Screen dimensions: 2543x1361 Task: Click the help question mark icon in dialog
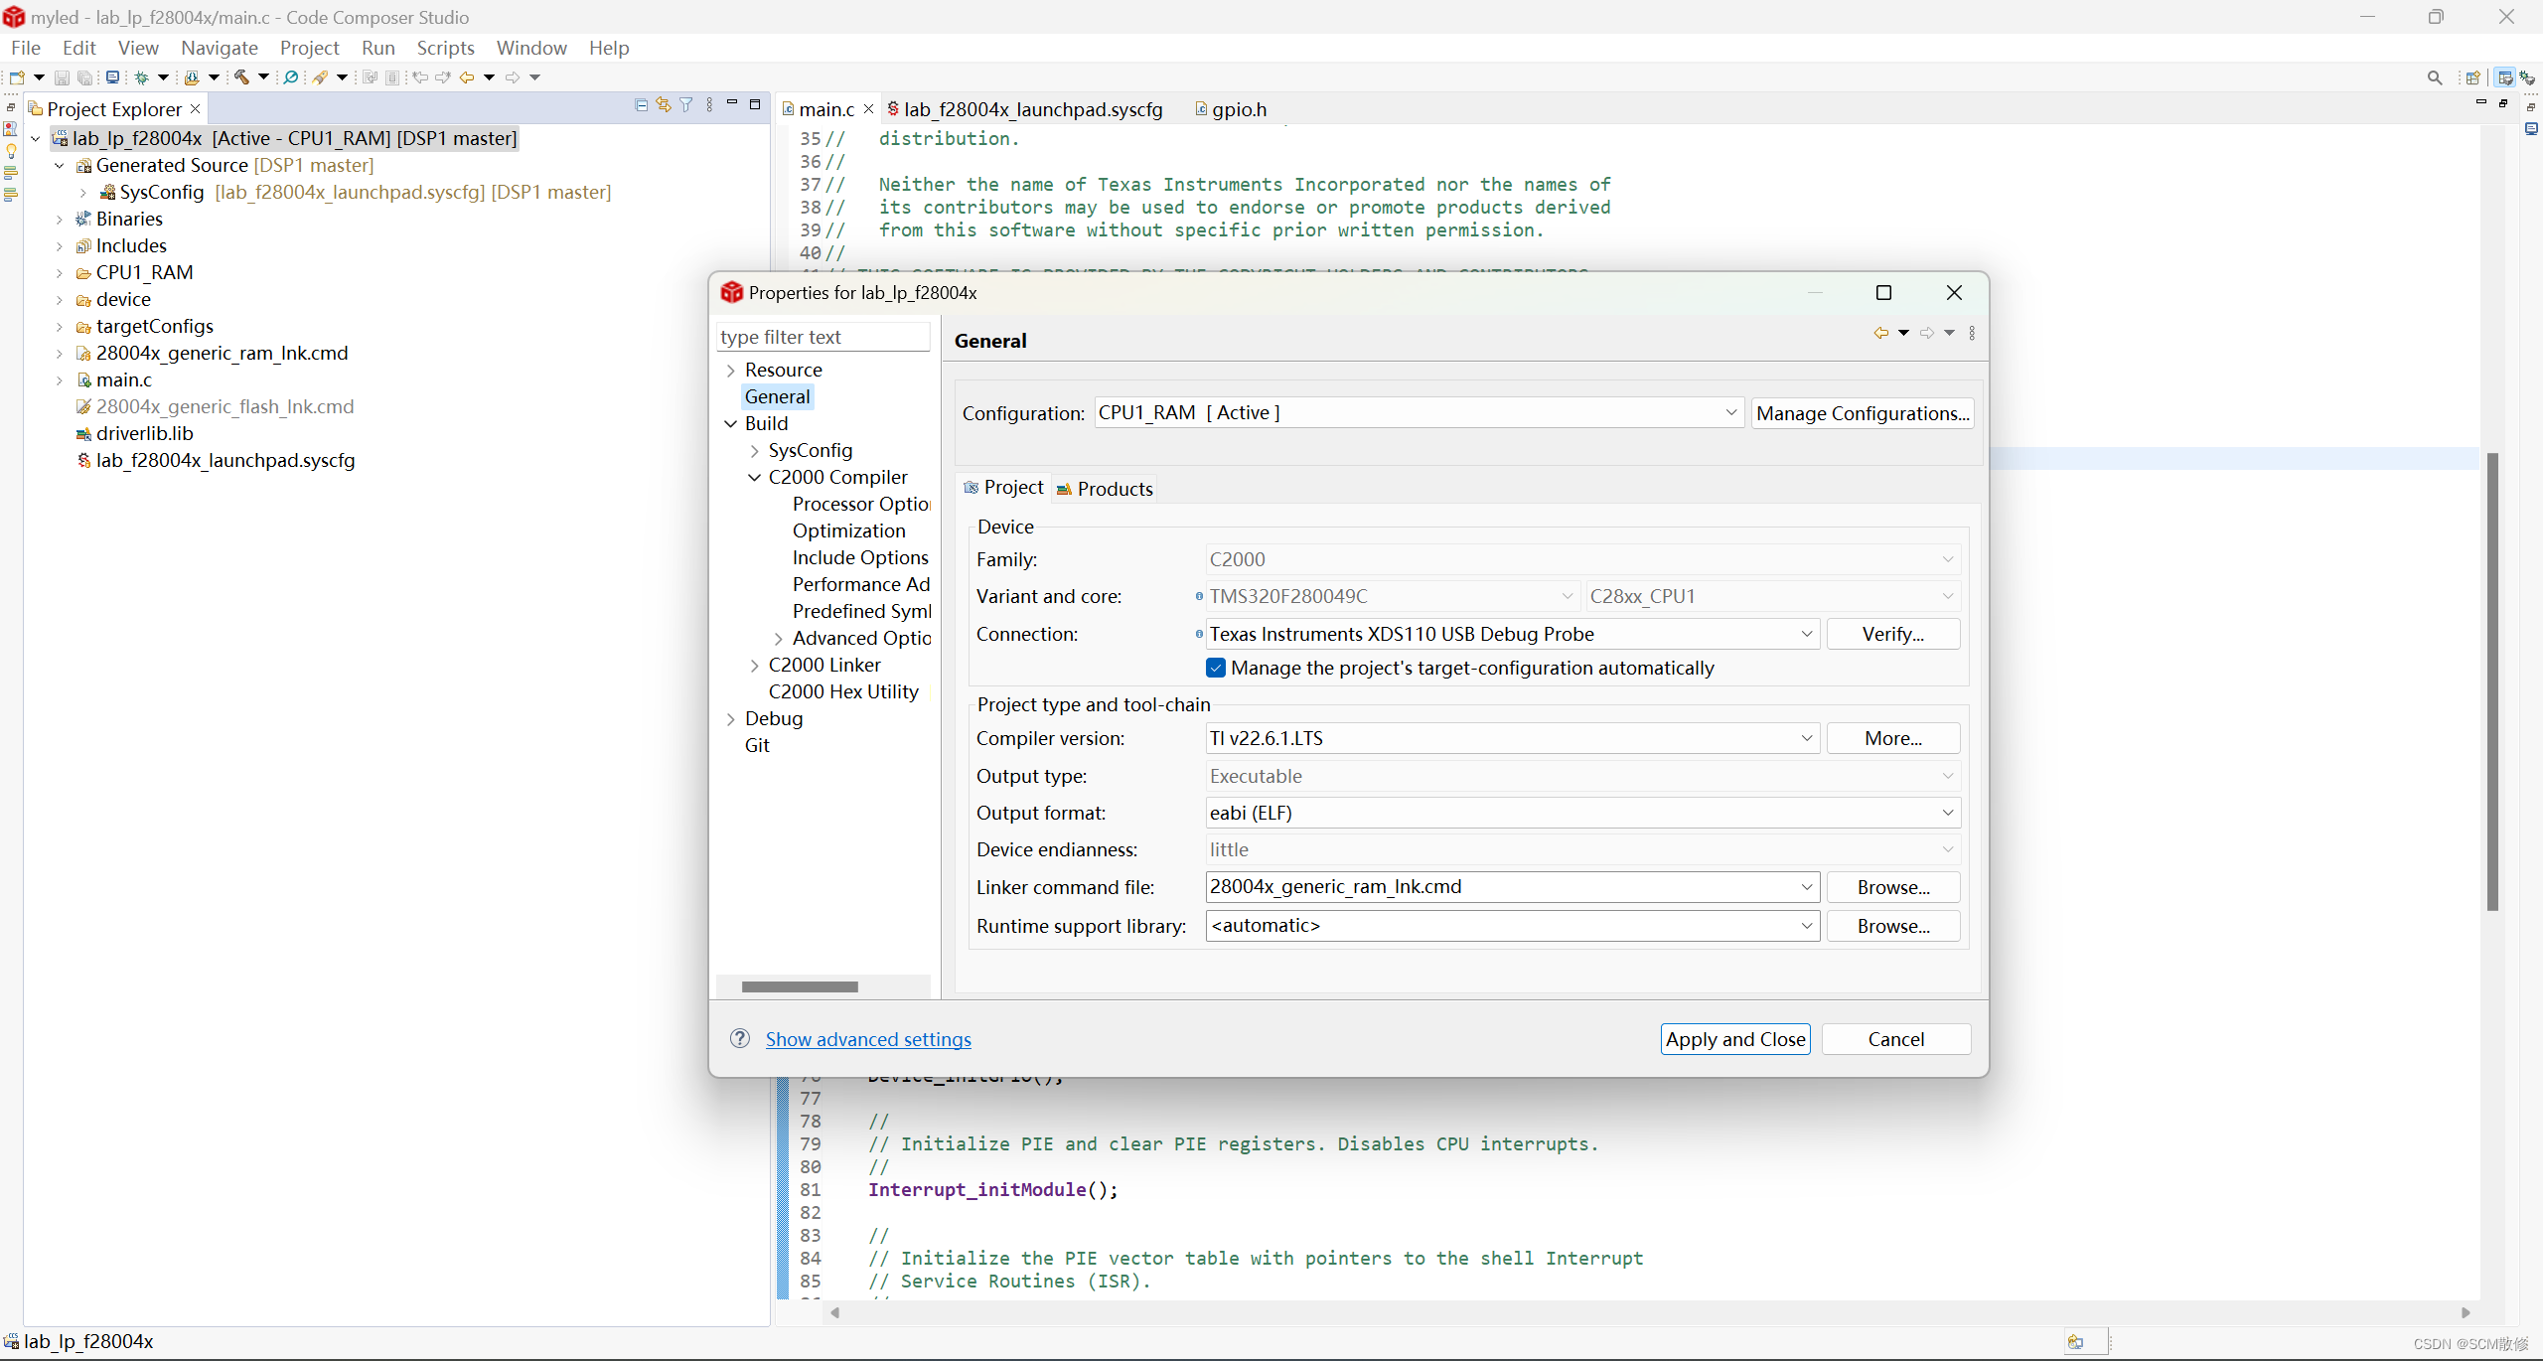740,1038
